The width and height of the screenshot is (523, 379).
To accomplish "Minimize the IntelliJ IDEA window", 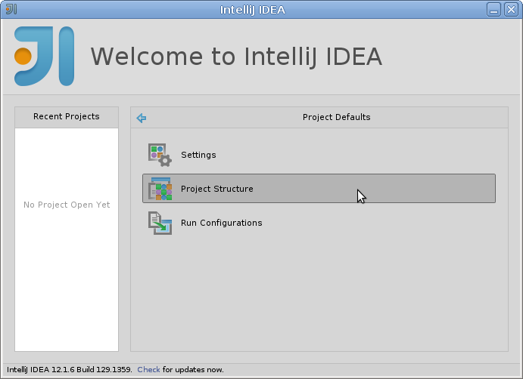I will 493,9.
